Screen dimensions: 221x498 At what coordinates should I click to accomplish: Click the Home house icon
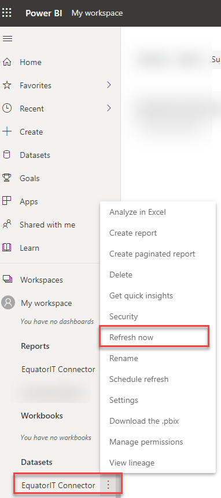[x=6, y=62]
